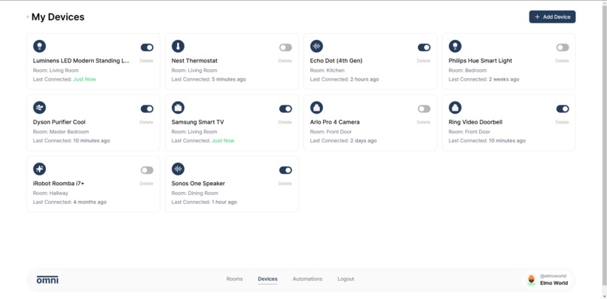Delete the Sonos One Speaker

(x=285, y=184)
